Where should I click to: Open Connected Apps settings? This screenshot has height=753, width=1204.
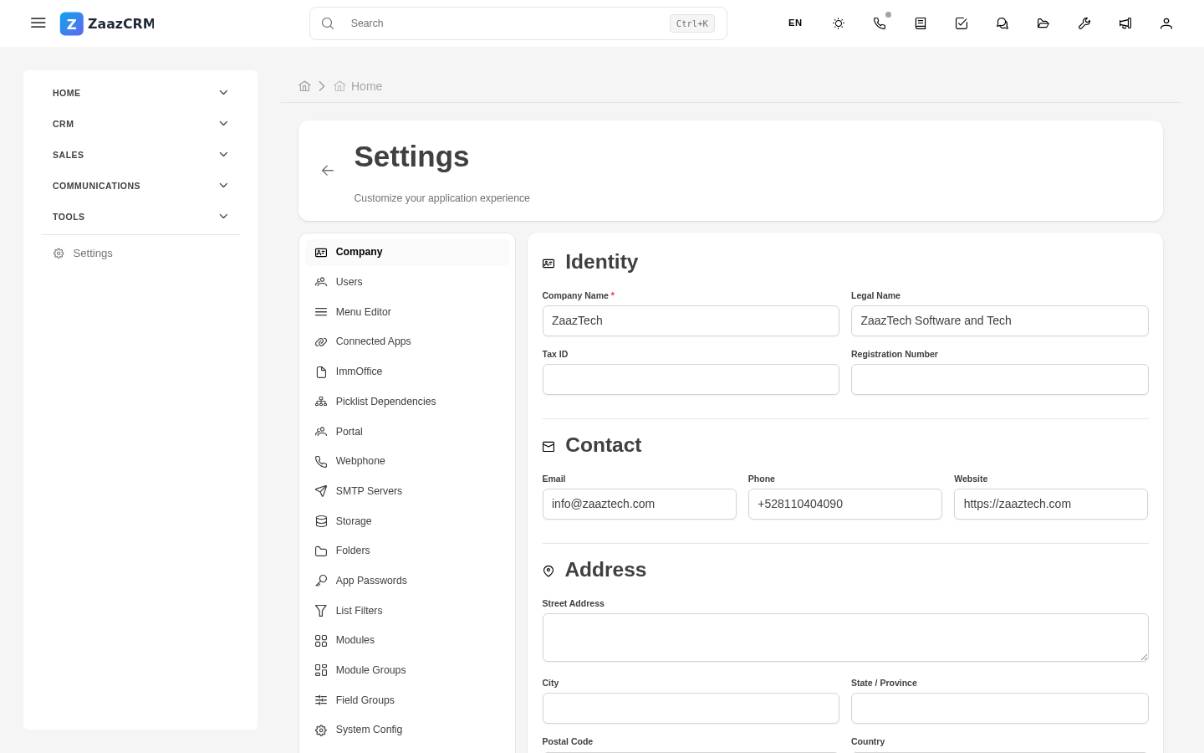click(x=407, y=341)
